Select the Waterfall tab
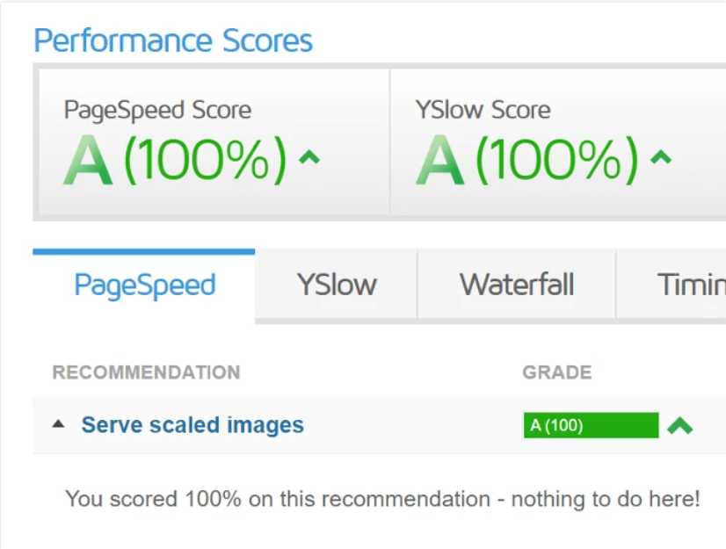This screenshot has height=549, width=726. pos(517,285)
